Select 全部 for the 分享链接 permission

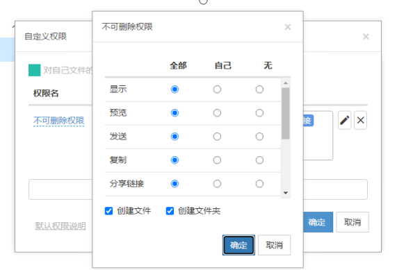(x=174, y=184)
